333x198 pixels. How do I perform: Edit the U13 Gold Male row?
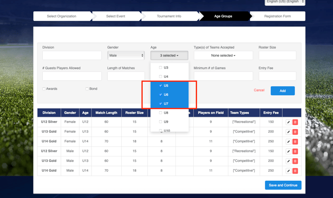pyautogui.click(x=288, y=161)
